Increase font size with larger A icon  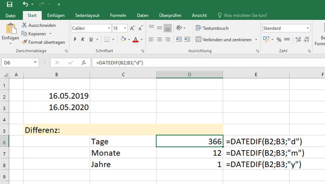point(132,28)
